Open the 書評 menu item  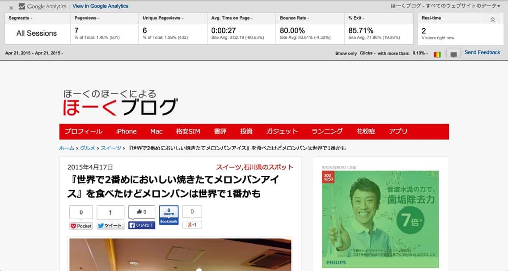click(220, 131)
